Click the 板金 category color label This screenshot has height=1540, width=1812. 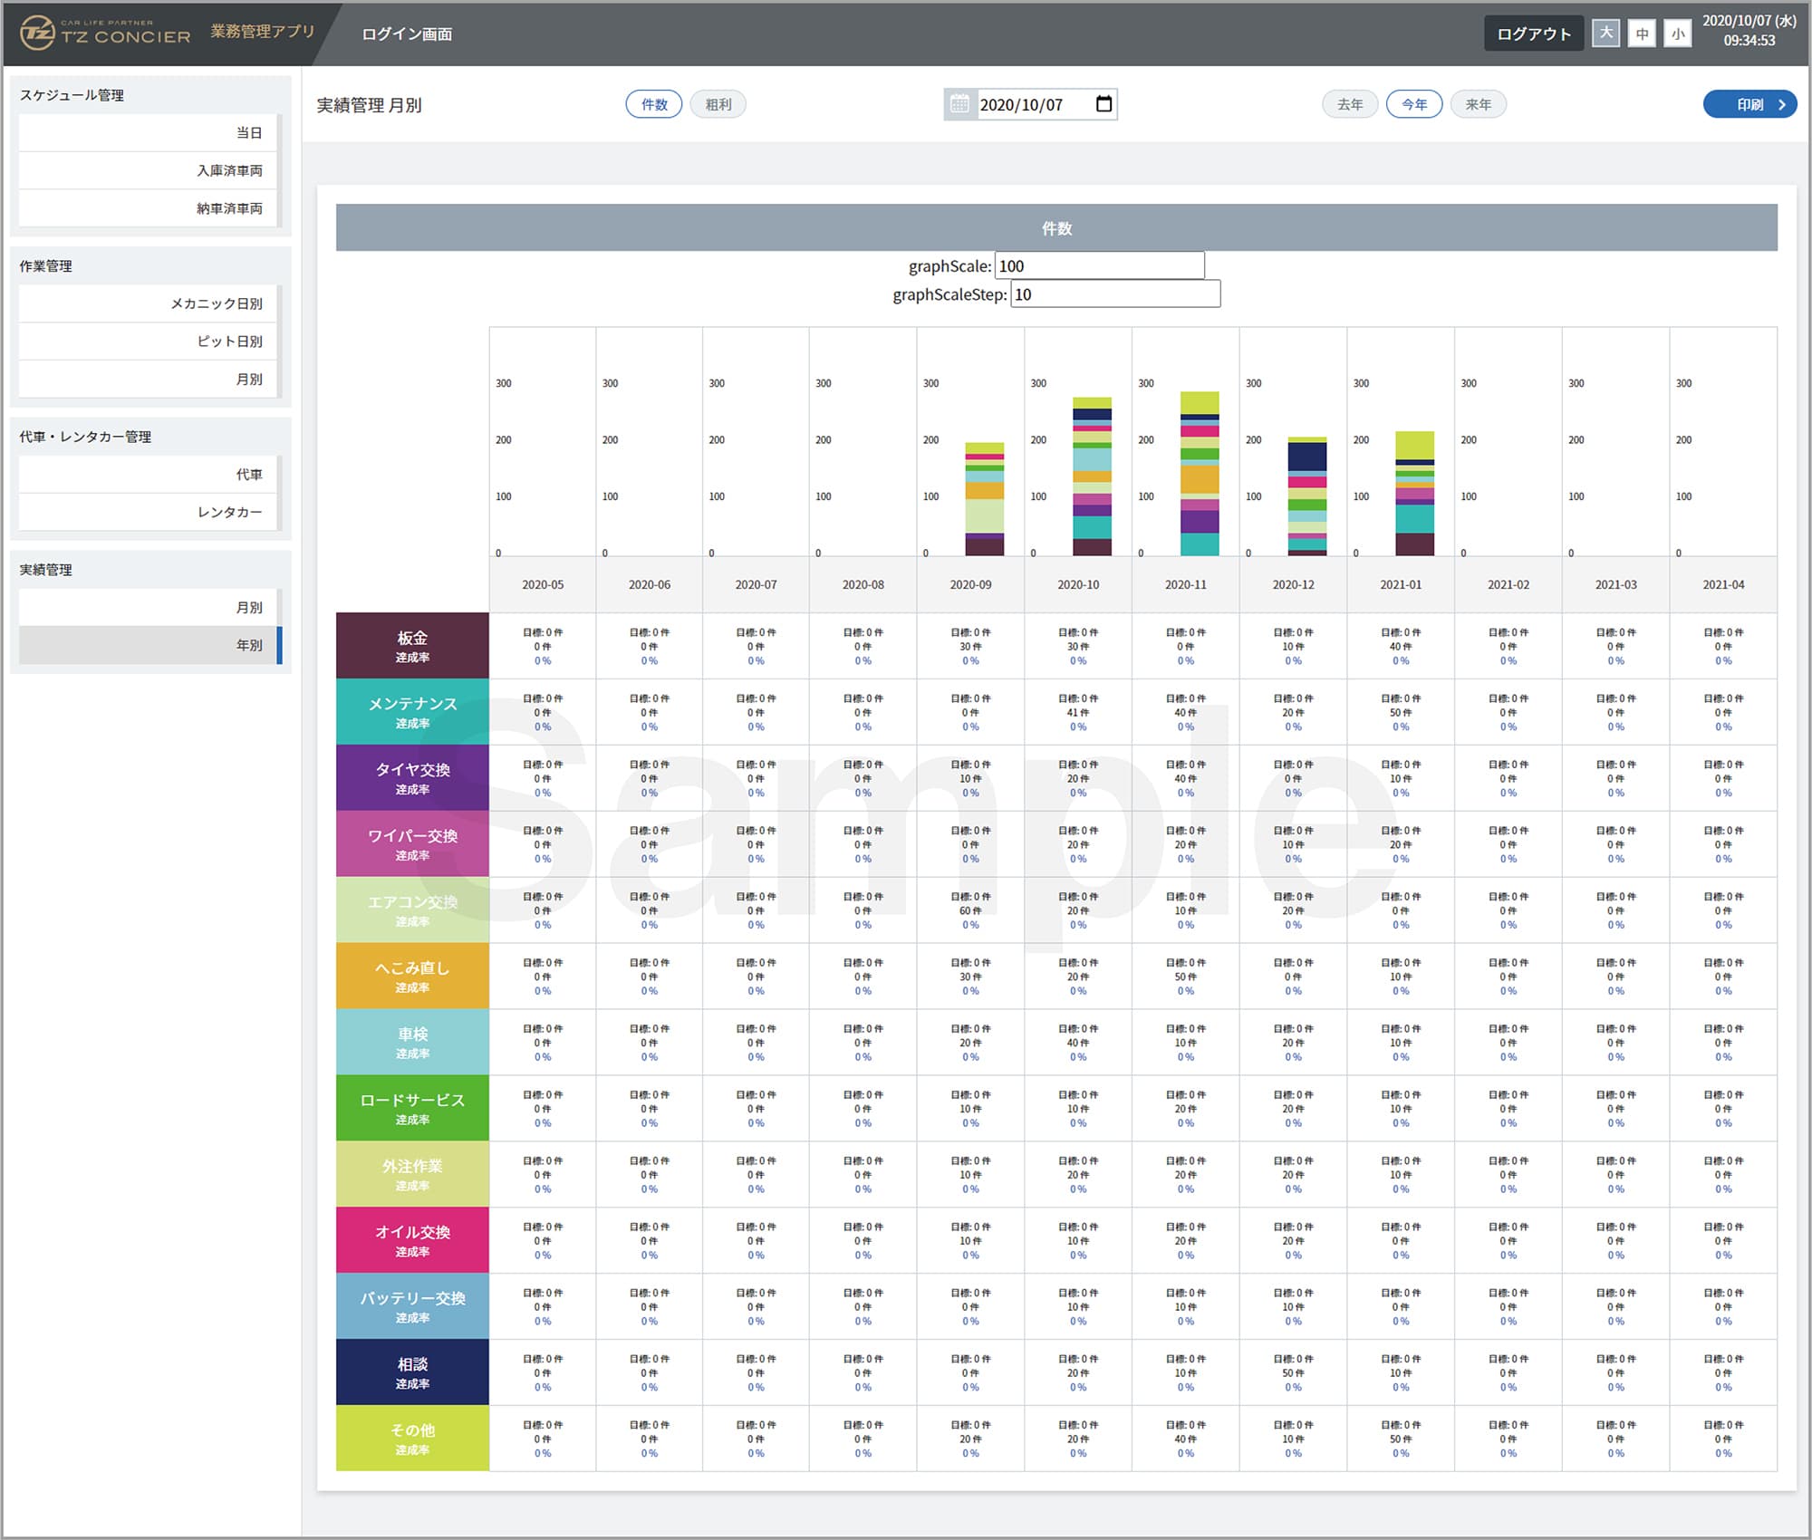[x=412, y=645]
